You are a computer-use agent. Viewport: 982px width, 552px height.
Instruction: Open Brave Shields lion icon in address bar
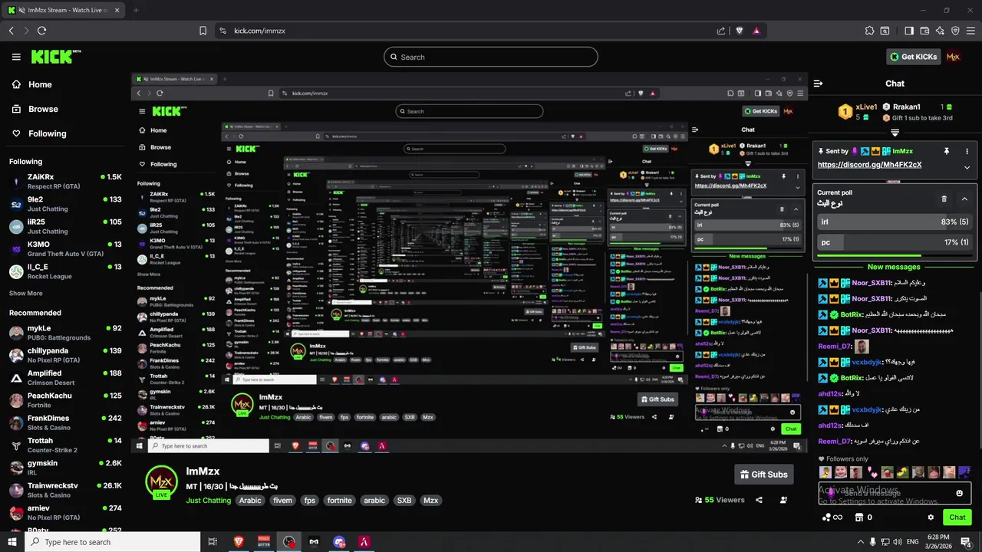[x=740, y=31]
